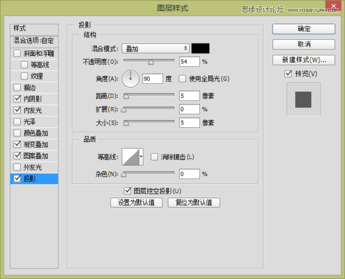This screenshot has width=345, height=279.
Task: Click the 扩展 slider handle
Action: (x=124, y=110)
